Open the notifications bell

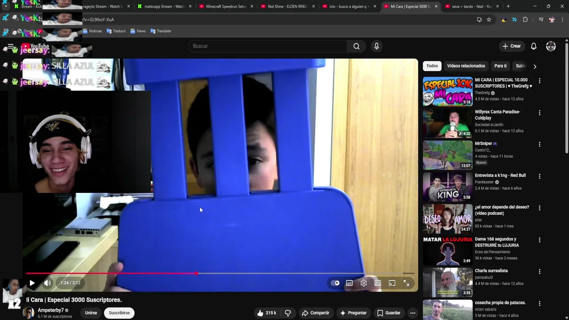[534, 46]
